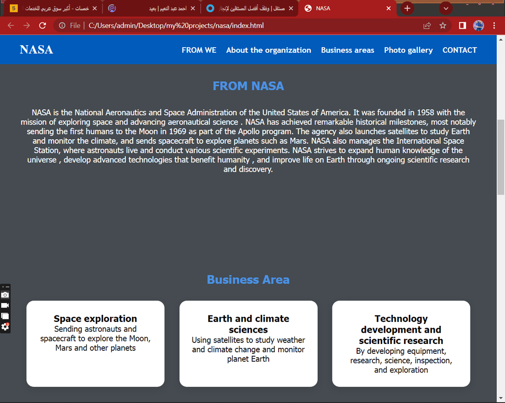
Task: Click the NASA logo in header
Action: click(x=36, y=50)
